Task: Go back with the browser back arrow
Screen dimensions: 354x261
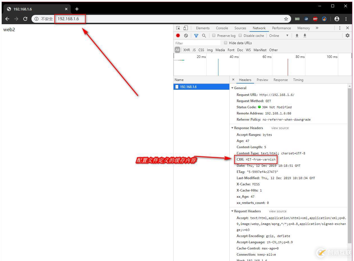Action: [x=7, y=19]
